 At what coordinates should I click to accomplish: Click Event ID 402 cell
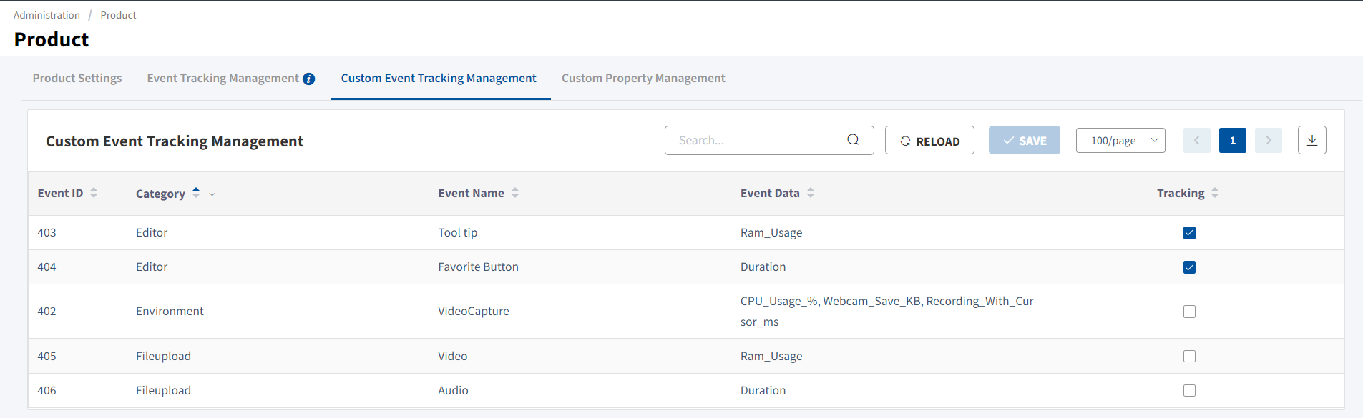47,311
